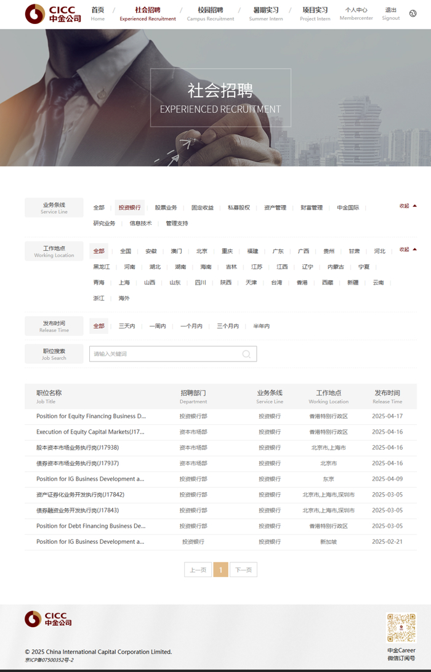This screenshot has width=431, height=672.
Task: Filter by 资产管理 service line
Action: click(x=275, y=208)
